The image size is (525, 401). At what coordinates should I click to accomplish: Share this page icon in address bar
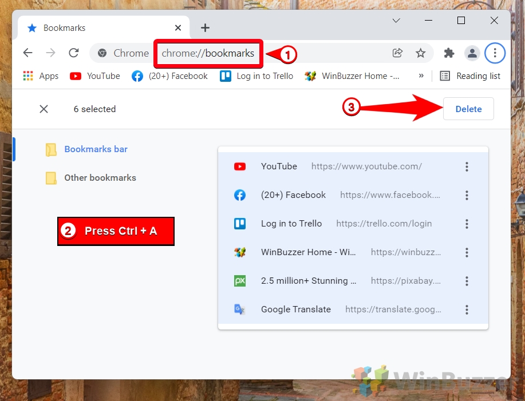397,53
